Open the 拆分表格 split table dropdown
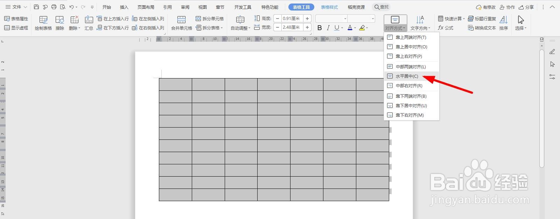560x219 pixels. 210,28
